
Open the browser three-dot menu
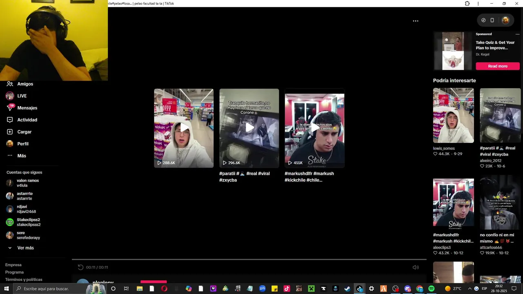pyautogui.click(x=478, y=4)
